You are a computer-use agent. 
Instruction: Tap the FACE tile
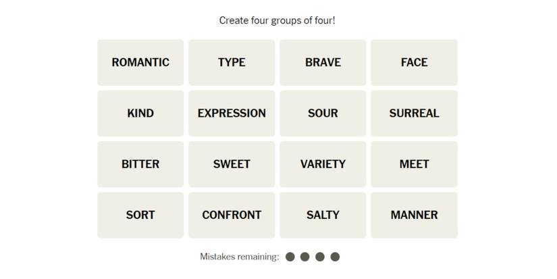point(414,62)
